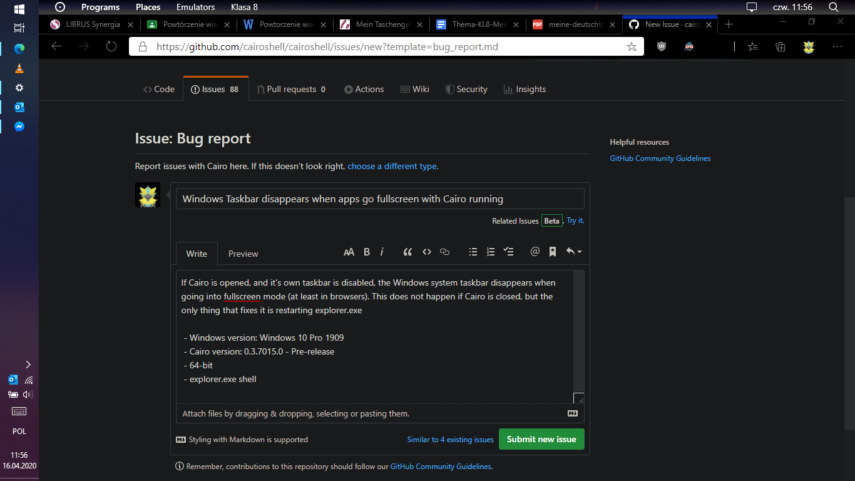This screenshot has width=855, height=481.
Task: Insert a blockquote into the issue body
Action: coord(407,251)
